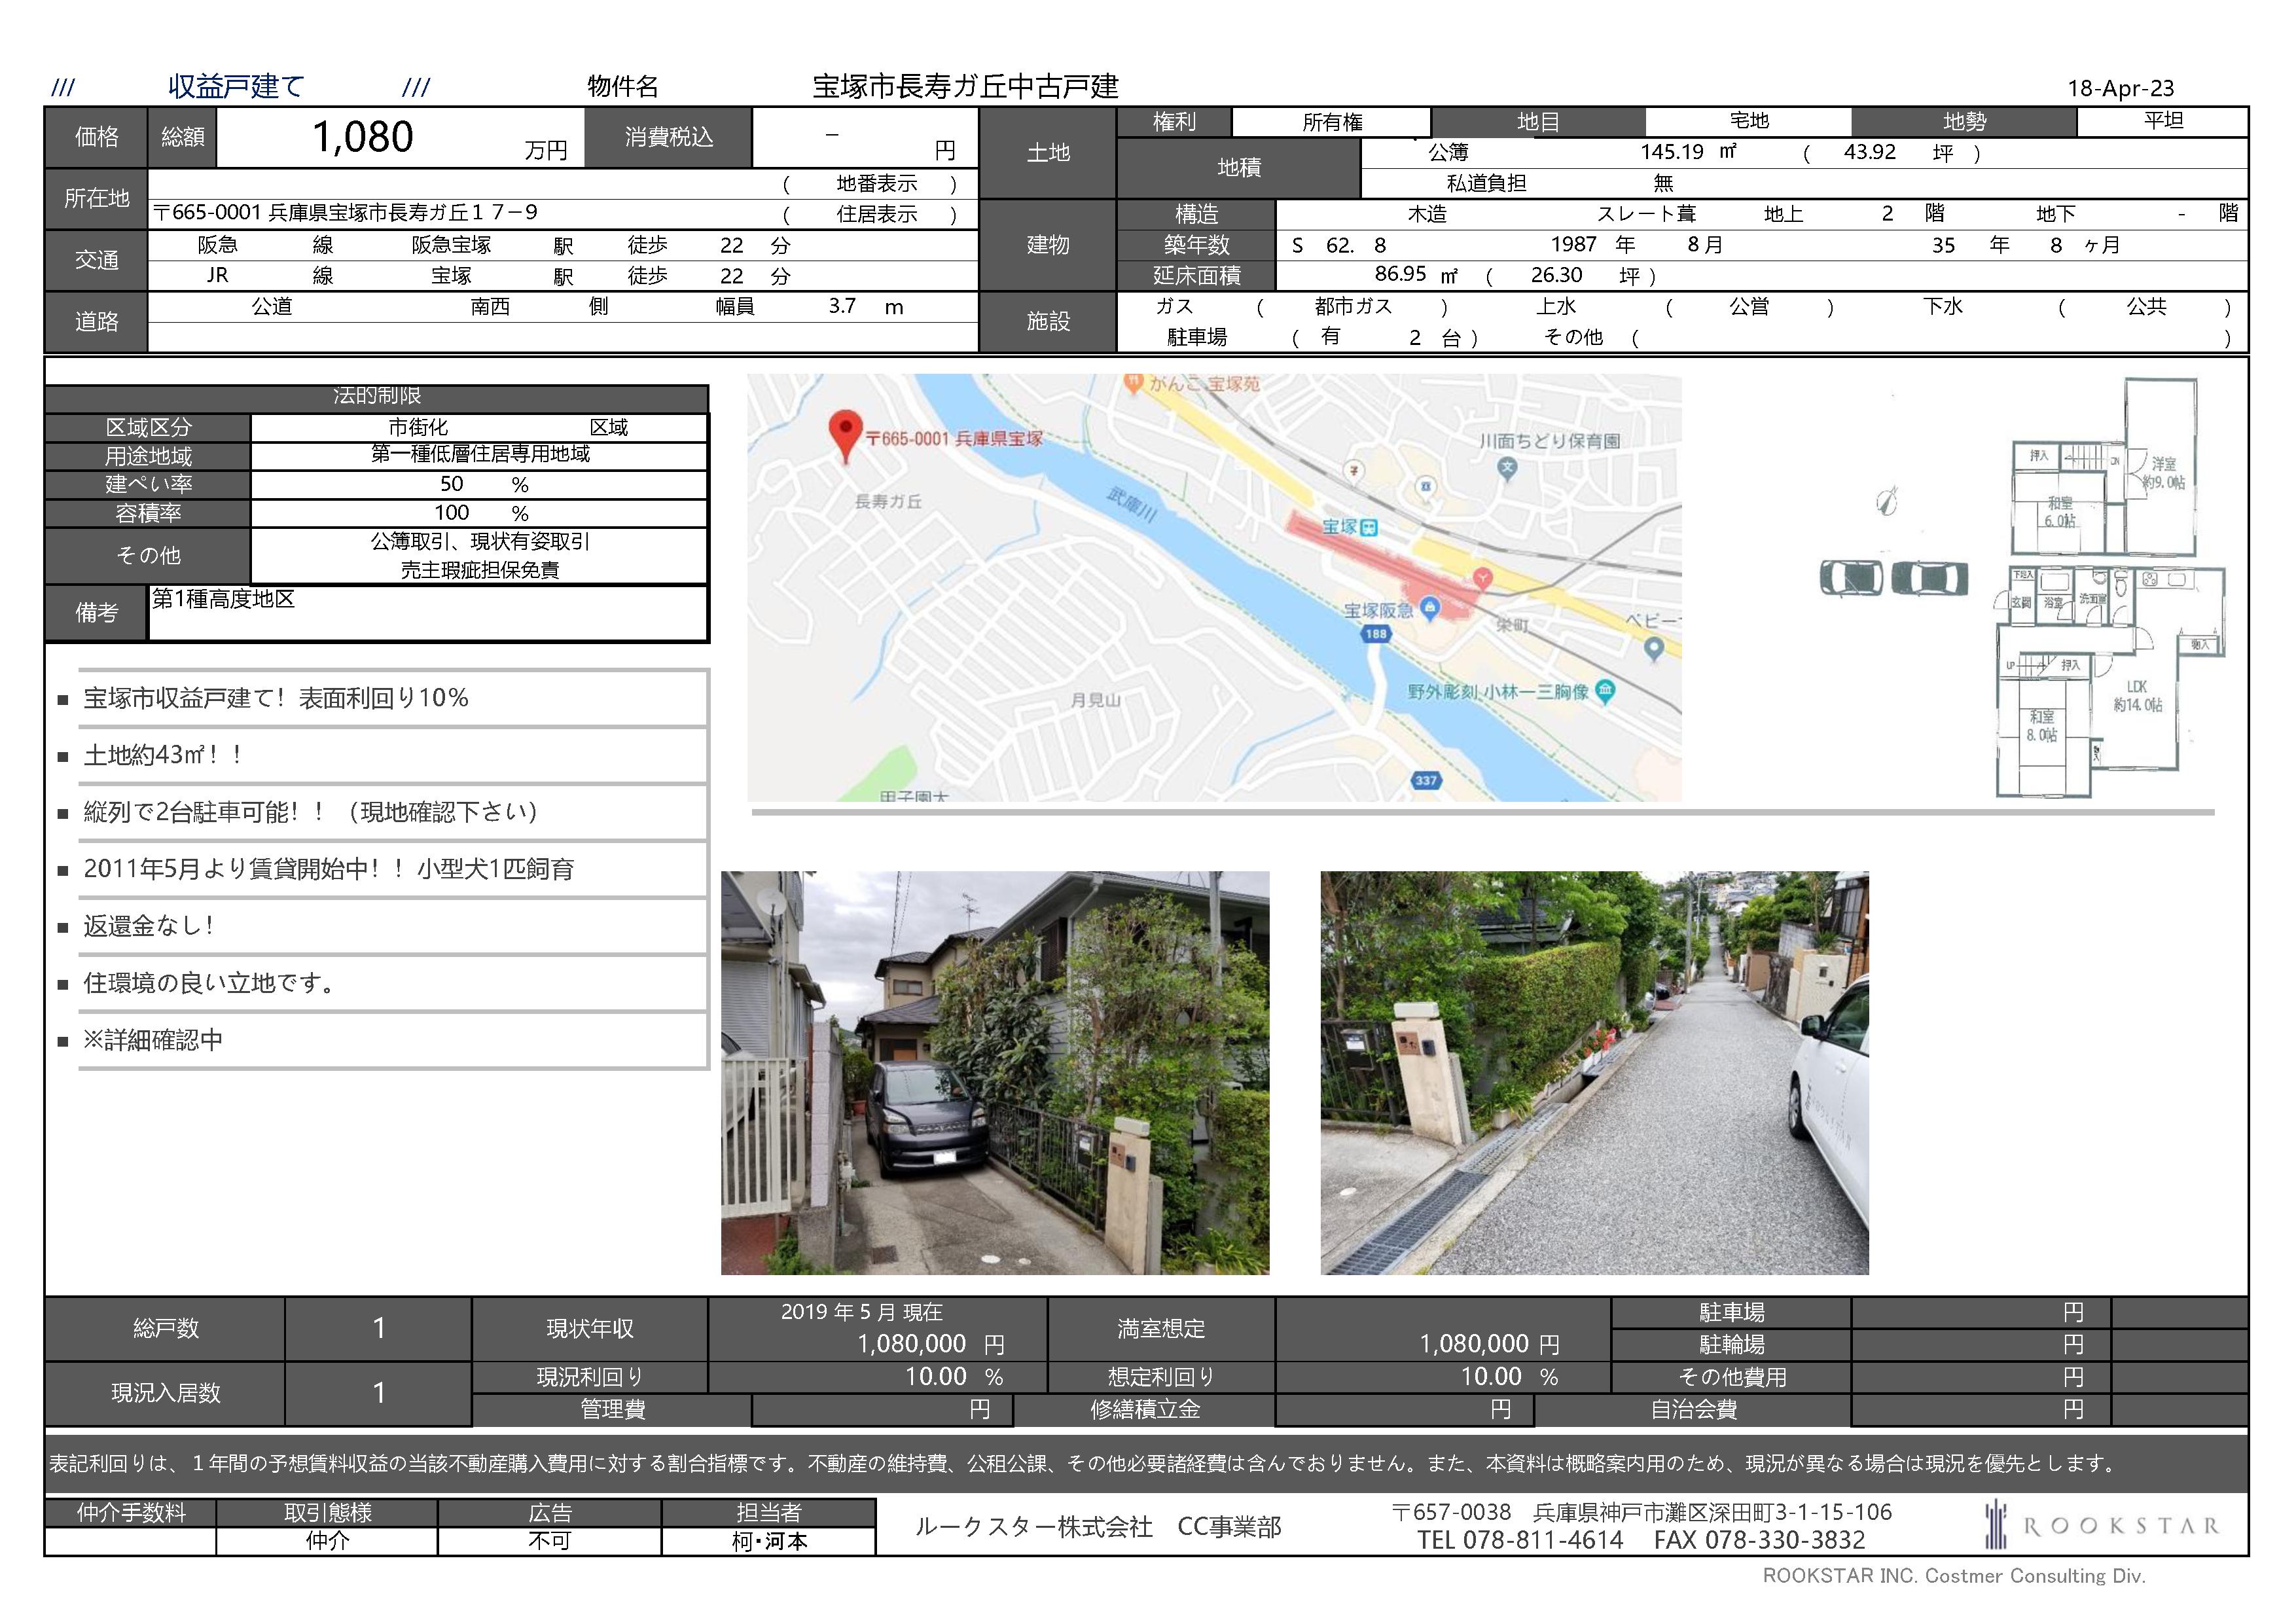This screenshot has width=2296, height=1624.
Task: Click the 法的制限 table header
Action: [376, 397]
